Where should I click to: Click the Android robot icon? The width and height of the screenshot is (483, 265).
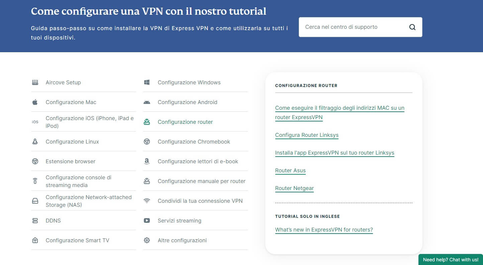[147, 102]
